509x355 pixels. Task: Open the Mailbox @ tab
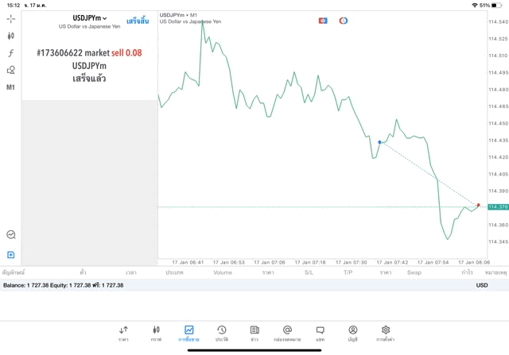287,333
